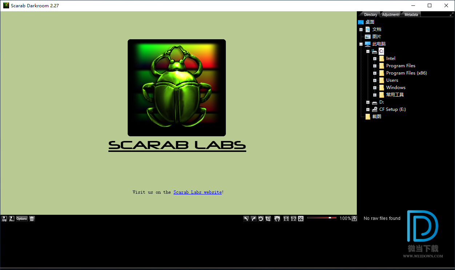Select the Users folder label
Image resolution: width=455 pixels, height=270 pixels.
pos(392,80)
